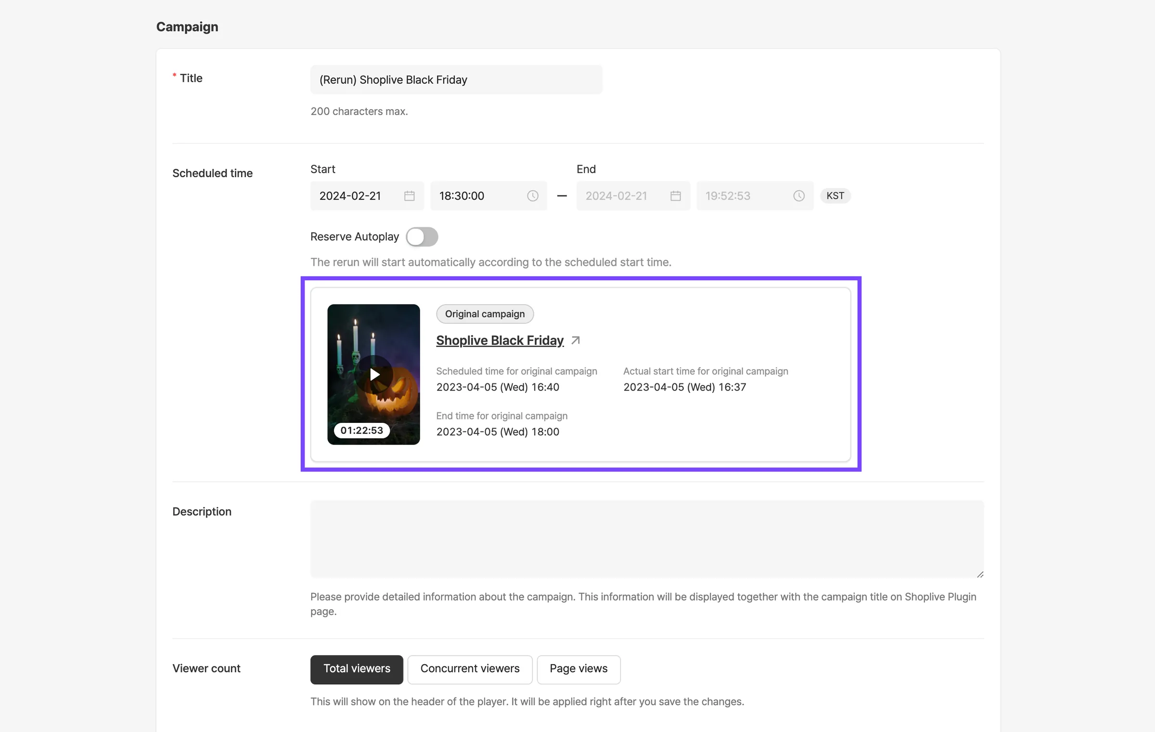Click the Viewer count label
The height and width of the screenshot is (732, 1155).
pos(206,668)
